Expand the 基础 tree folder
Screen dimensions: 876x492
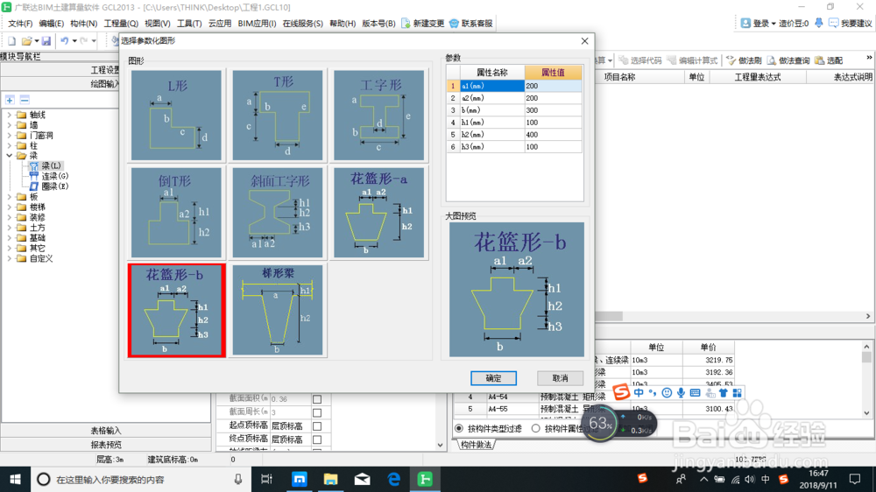pos(9,238)
